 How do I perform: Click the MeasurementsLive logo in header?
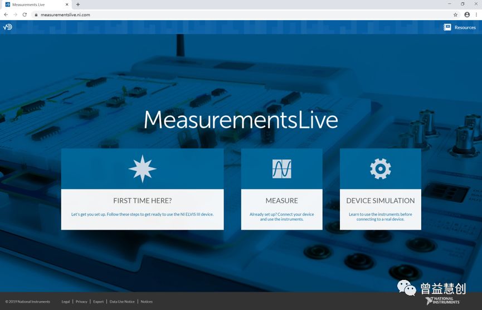7,27
